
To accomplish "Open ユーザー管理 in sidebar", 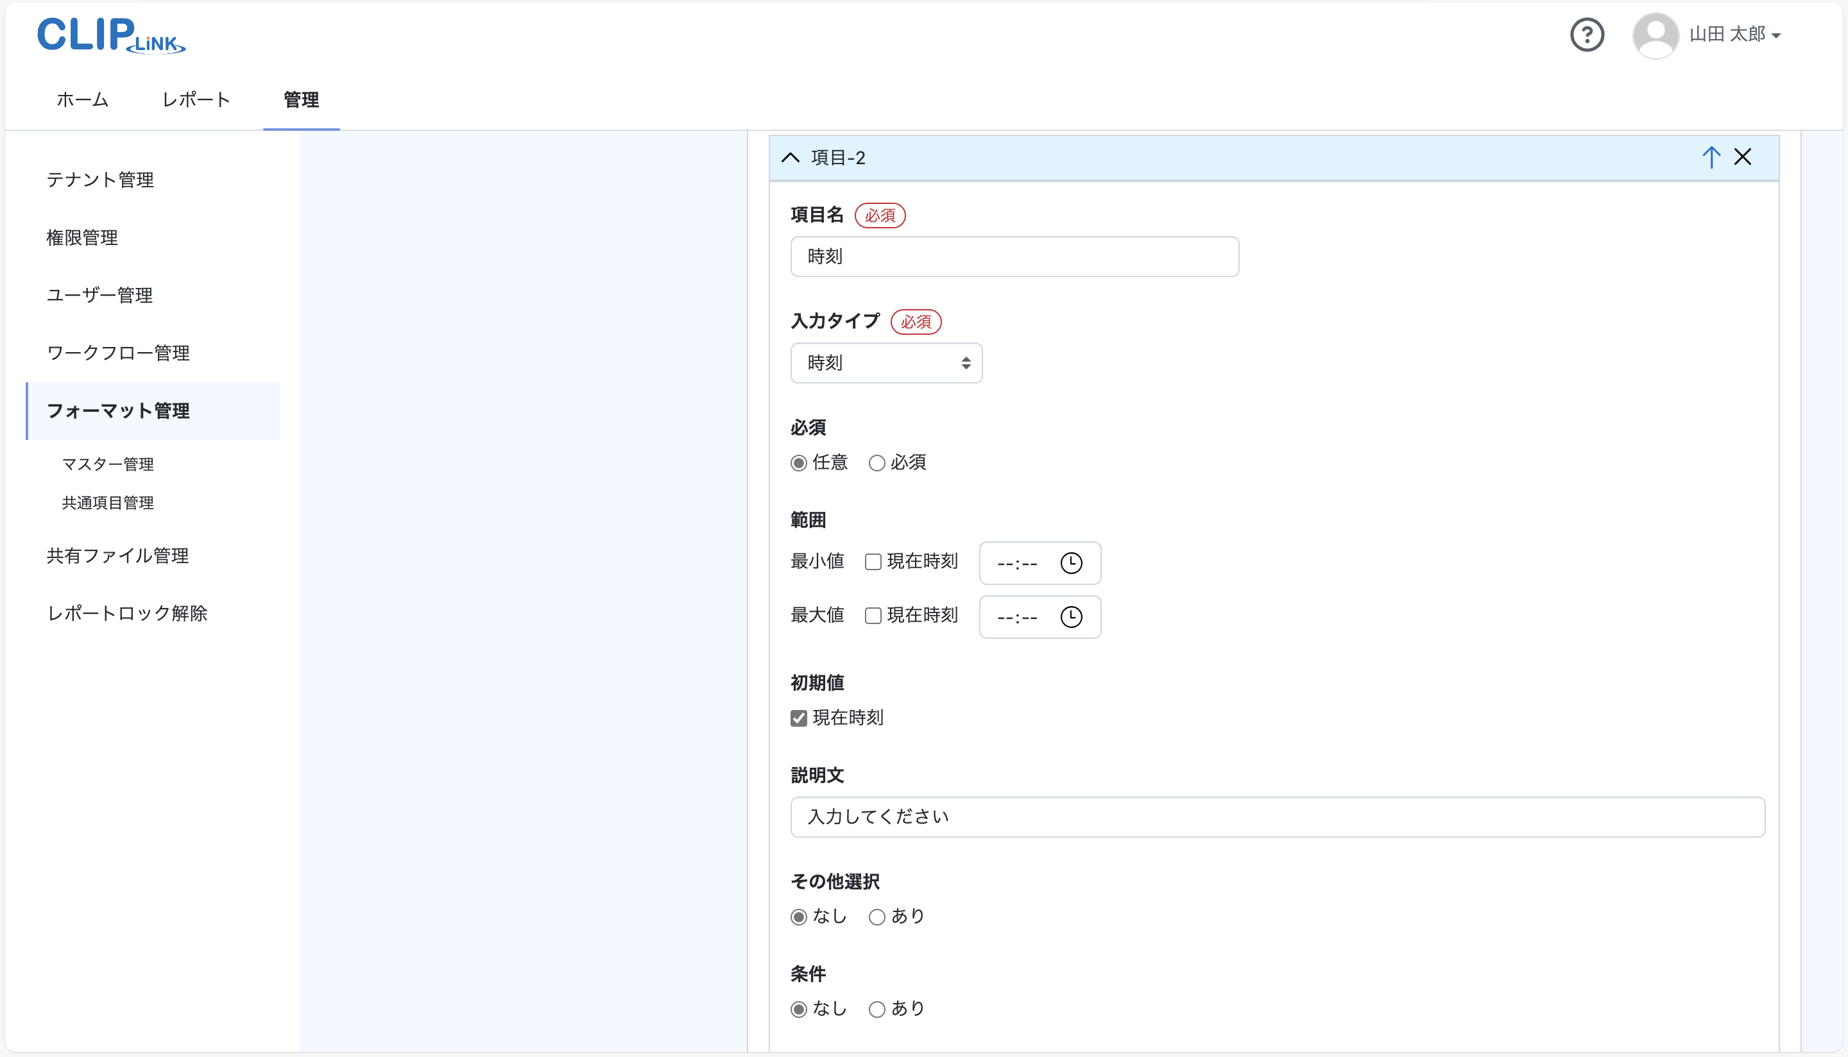I will click(x=99, y=296).
